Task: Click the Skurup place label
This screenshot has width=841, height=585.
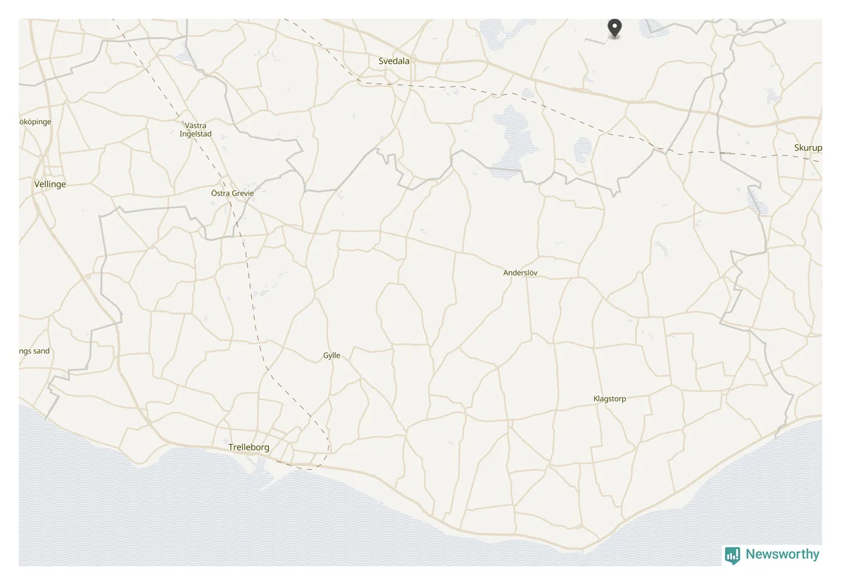Action: [808, 148]
